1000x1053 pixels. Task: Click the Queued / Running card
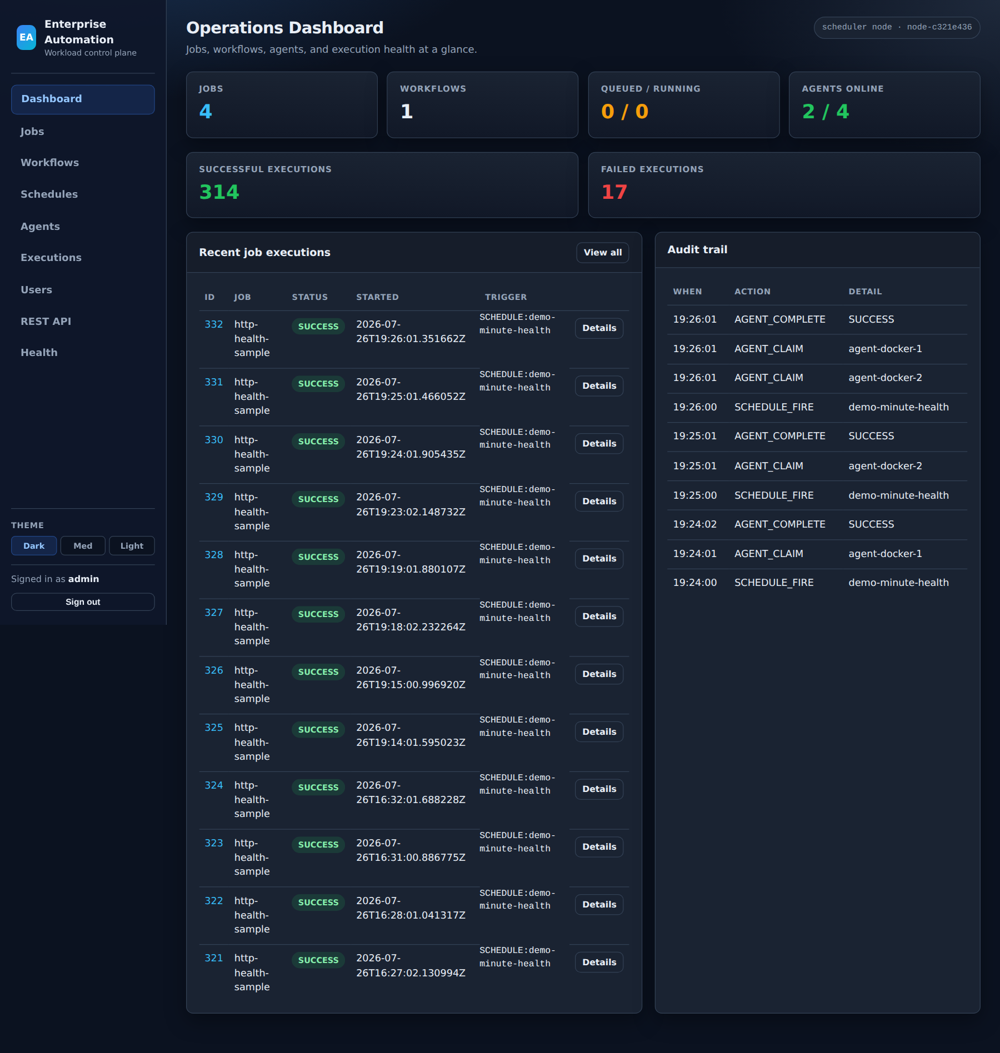tap(683, 105)
